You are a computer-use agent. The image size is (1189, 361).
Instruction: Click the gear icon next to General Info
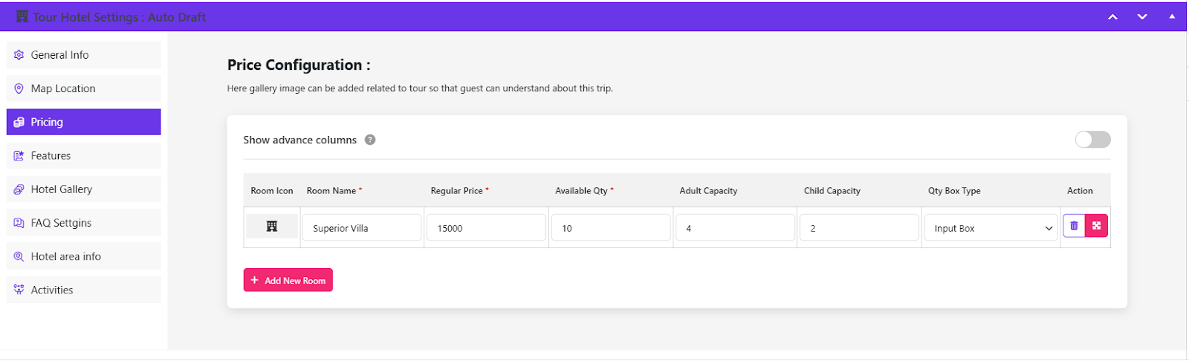(19, 55)
